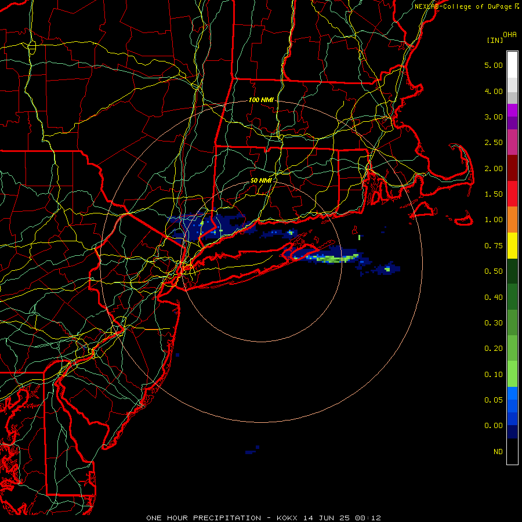Click the 0.05 legend value
Screen dimensions: 522x522
494,400
